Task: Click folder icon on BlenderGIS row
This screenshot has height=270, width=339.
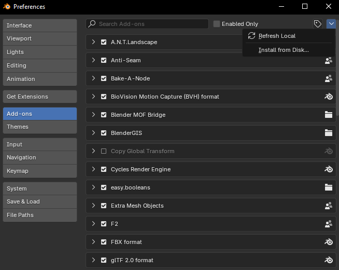Action: coord(328,133)
